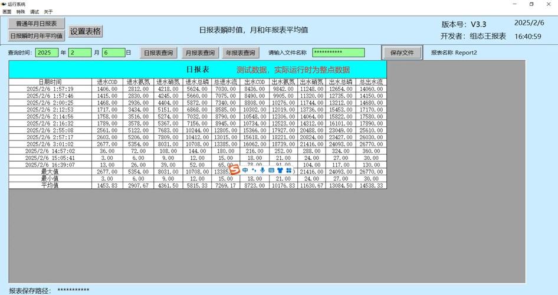
Task: Click the 2025/2/6 2:12:53 row timestamp
Action: pos(50,110)
